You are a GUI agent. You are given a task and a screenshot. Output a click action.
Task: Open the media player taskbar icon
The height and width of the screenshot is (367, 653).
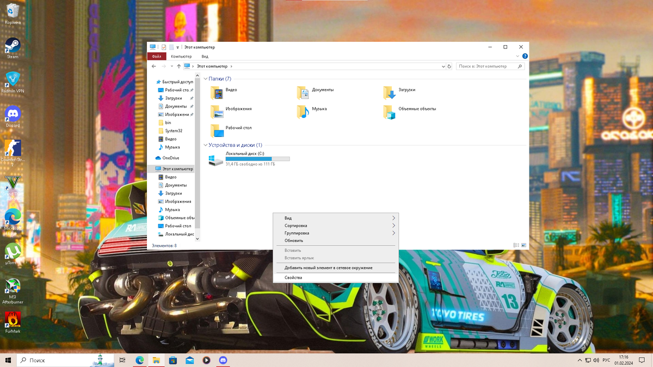pos(206,360)
